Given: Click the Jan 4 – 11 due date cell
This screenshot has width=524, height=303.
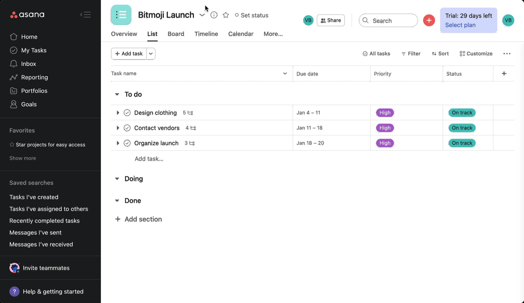Looking at the screenshot, I should coord(331,113).
